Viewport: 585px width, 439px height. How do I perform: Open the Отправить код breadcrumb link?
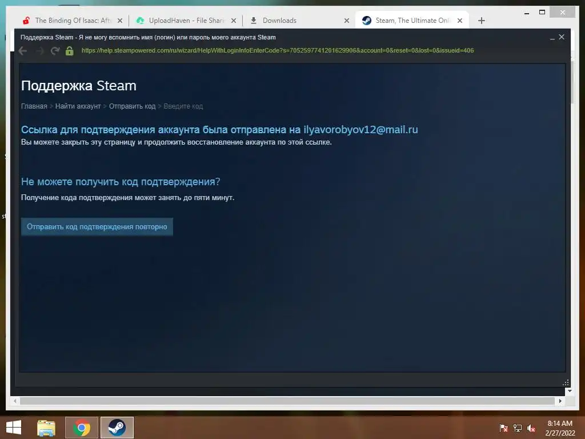tap(132, 106)
